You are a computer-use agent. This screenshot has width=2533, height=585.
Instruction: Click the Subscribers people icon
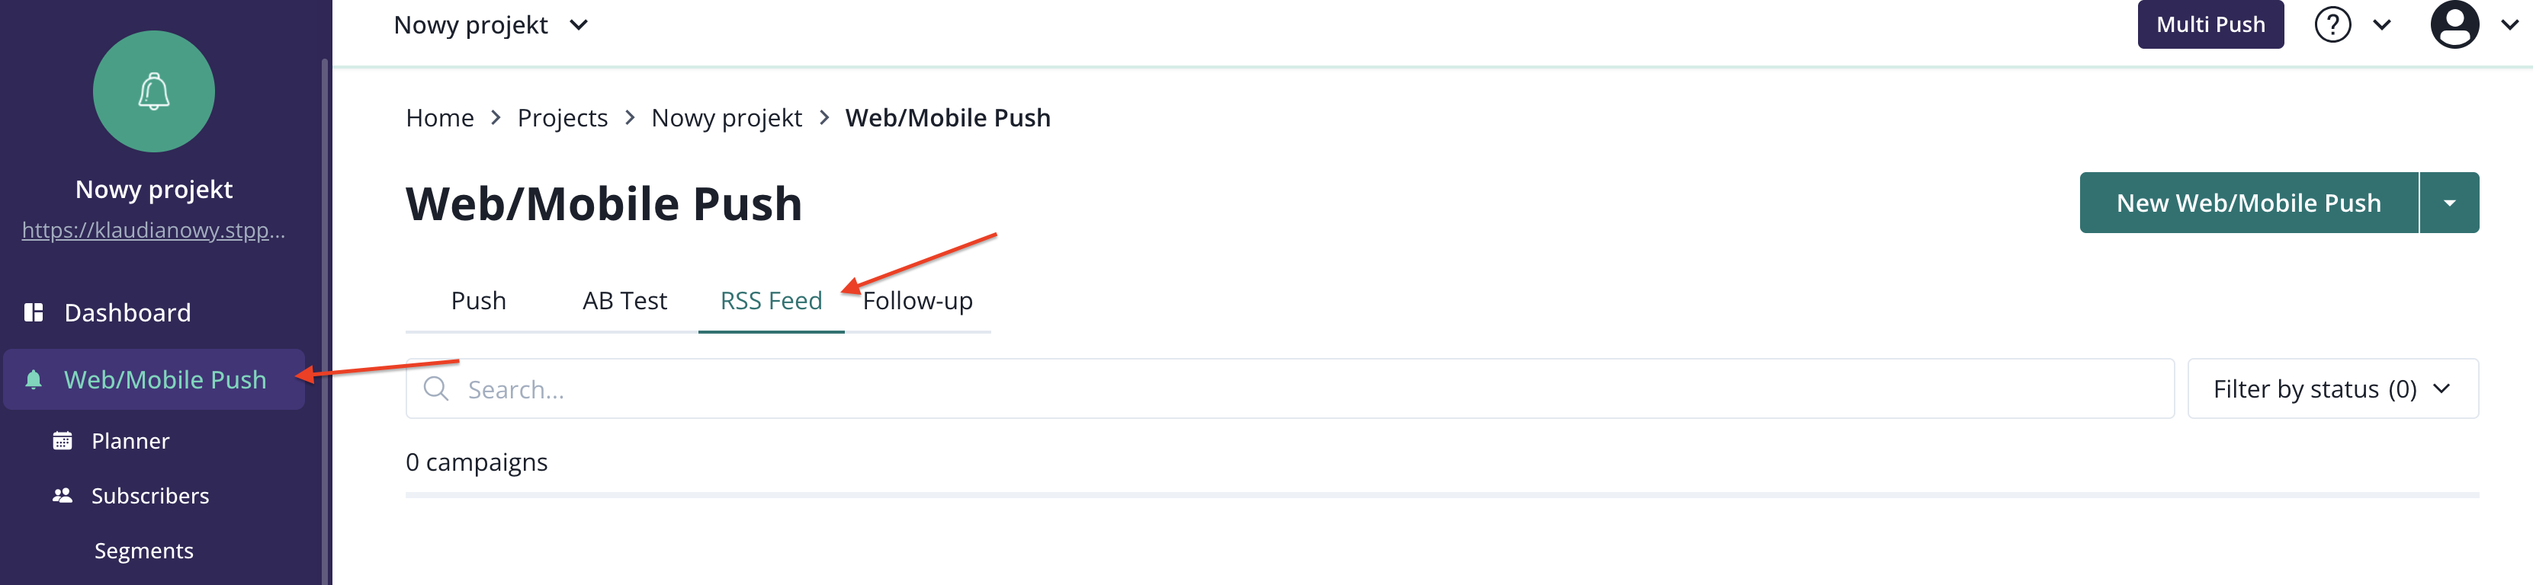62,496
